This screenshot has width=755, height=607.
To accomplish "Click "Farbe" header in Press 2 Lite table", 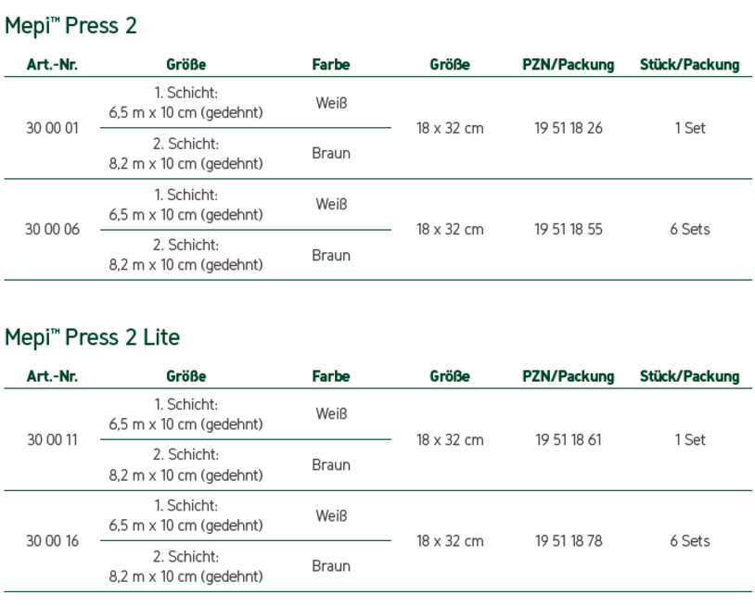I will 331,376.
